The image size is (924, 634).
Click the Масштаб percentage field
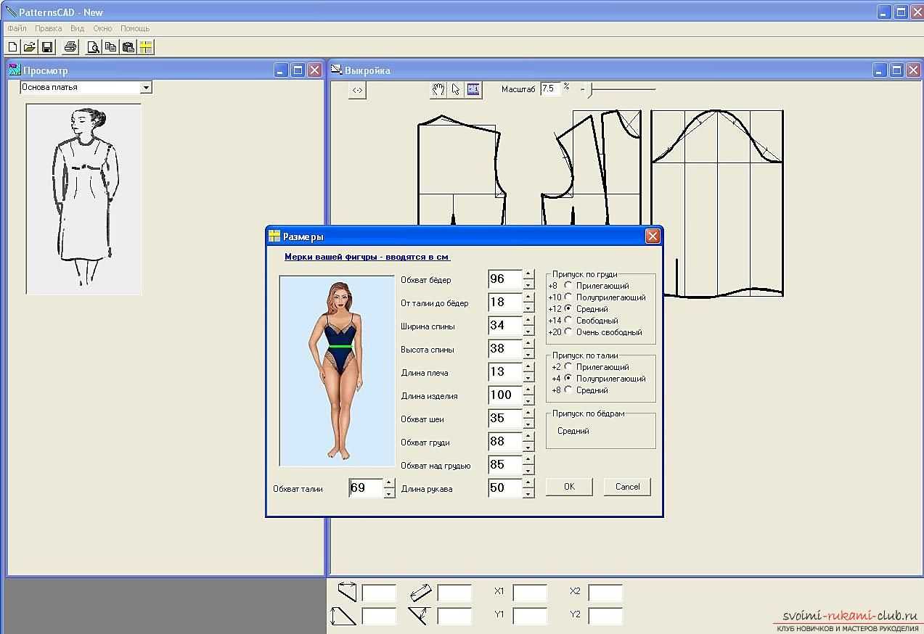point(549,88)
